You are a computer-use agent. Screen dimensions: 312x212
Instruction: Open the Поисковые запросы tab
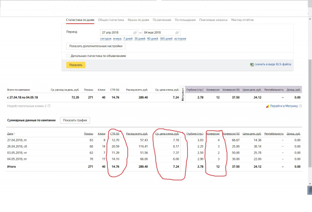[214, 20]
